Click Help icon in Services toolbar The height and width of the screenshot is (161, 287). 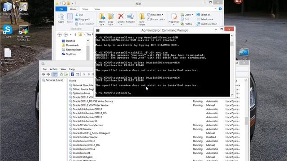coord(73,74)
